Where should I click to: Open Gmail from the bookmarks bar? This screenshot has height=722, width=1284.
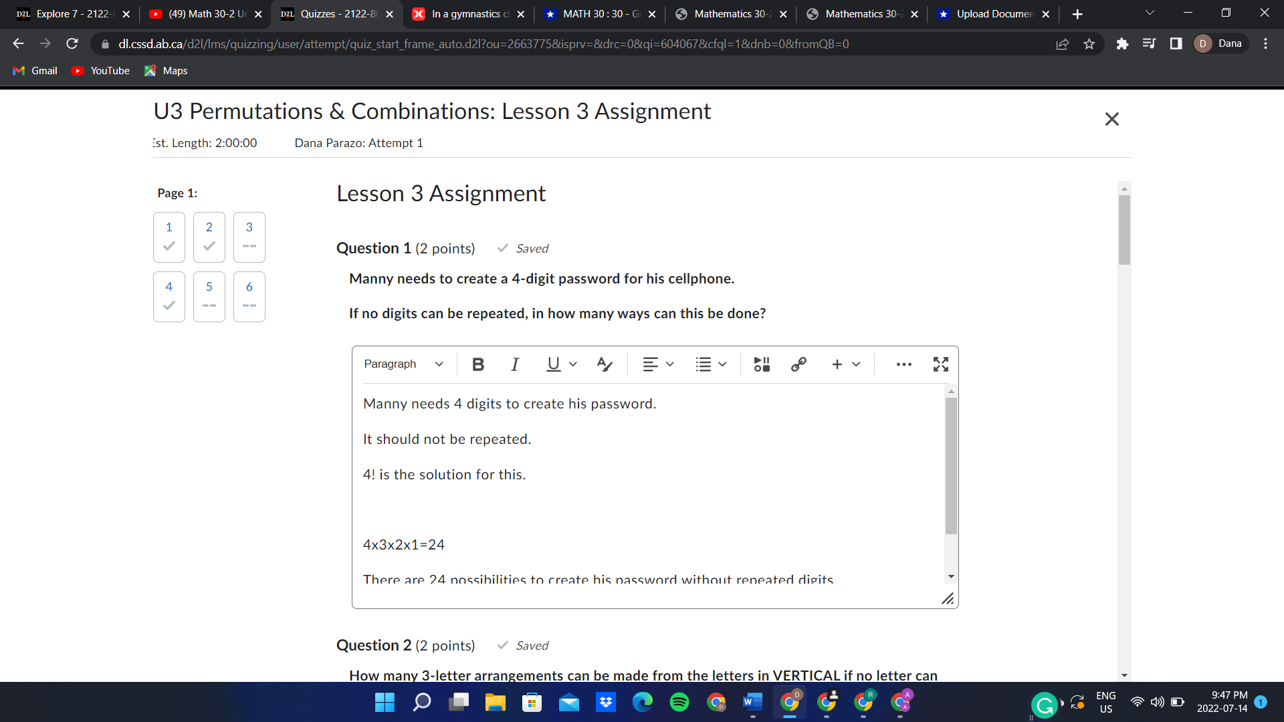(35, 70)
